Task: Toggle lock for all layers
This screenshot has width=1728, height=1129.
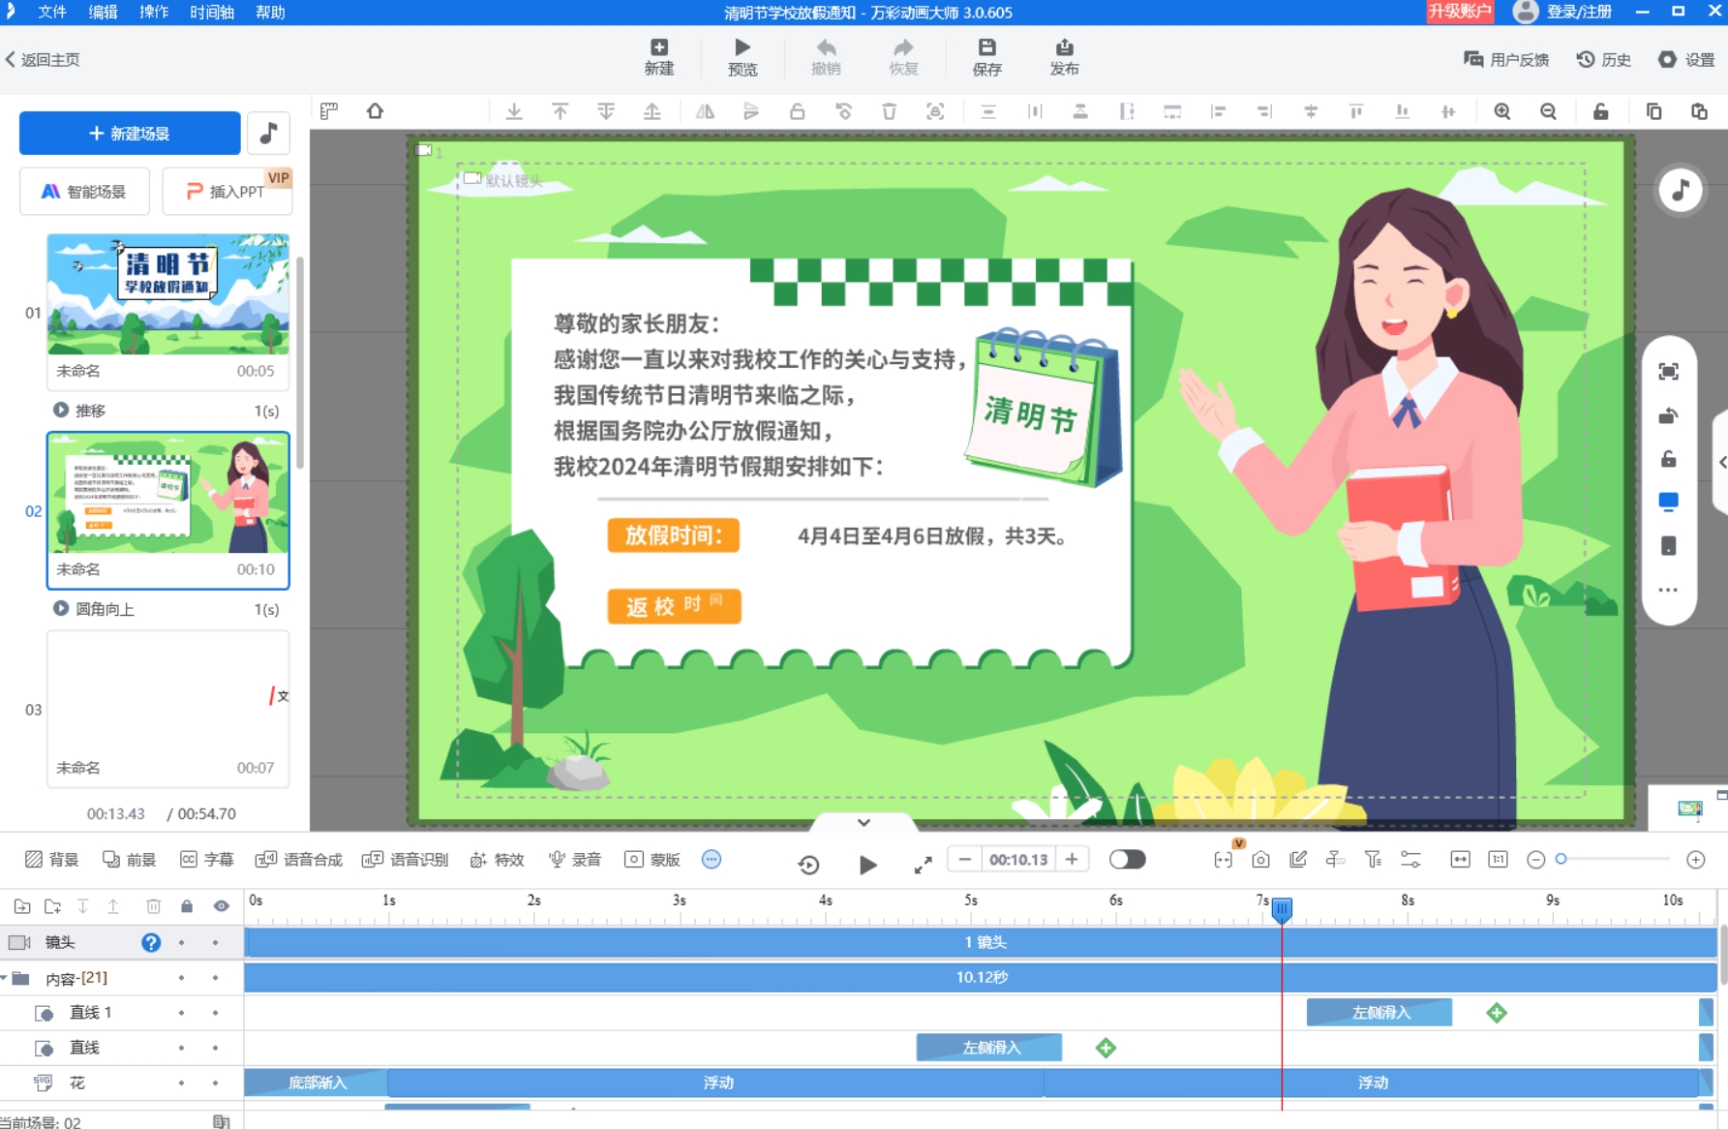Action: (x=187, y=906)
